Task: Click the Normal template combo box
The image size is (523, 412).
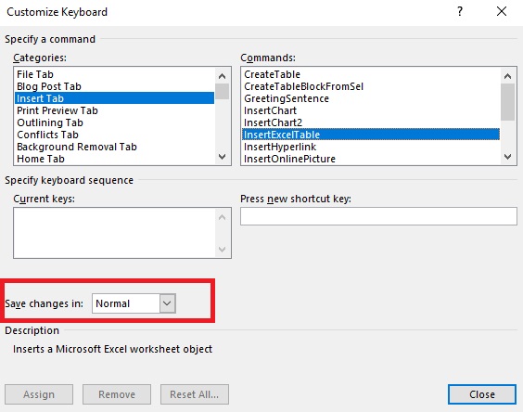Action: [x=134, y=303]
